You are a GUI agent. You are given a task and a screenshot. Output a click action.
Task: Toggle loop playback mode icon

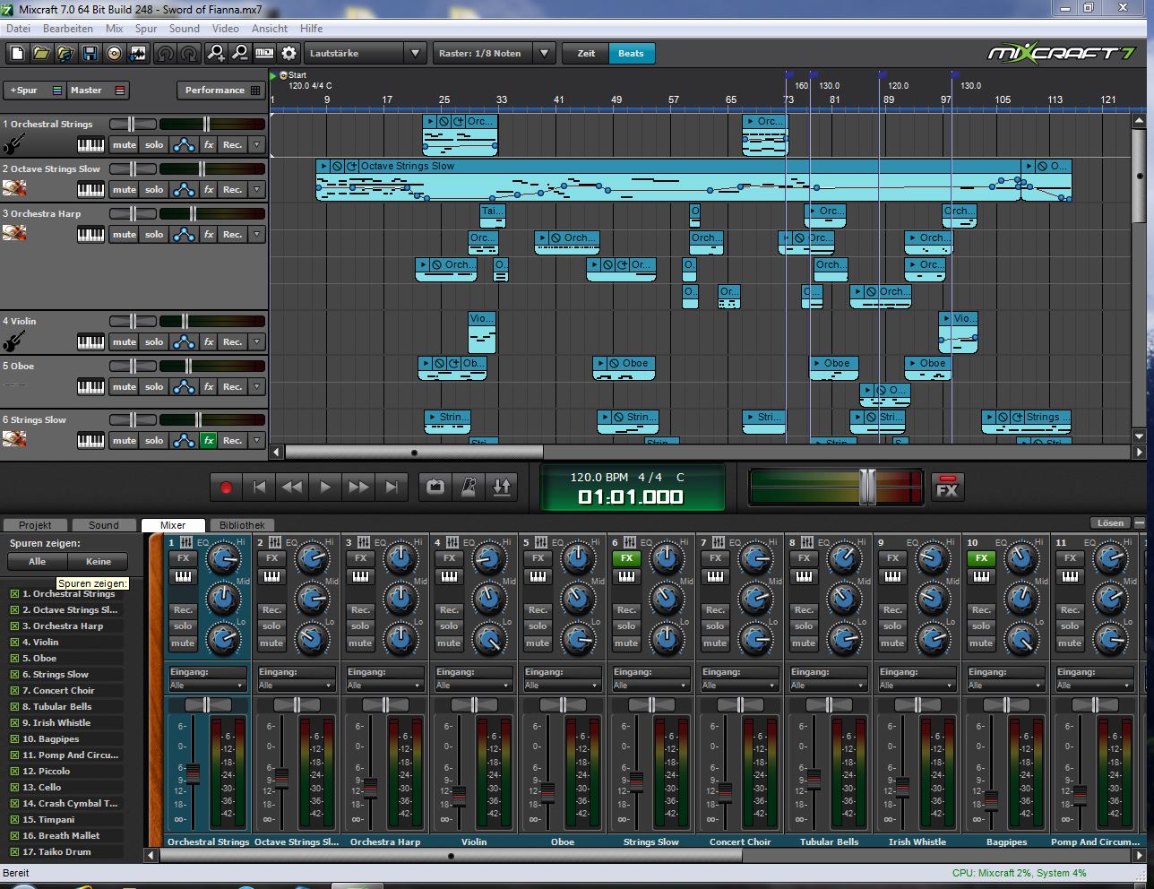tap(435, 487)
